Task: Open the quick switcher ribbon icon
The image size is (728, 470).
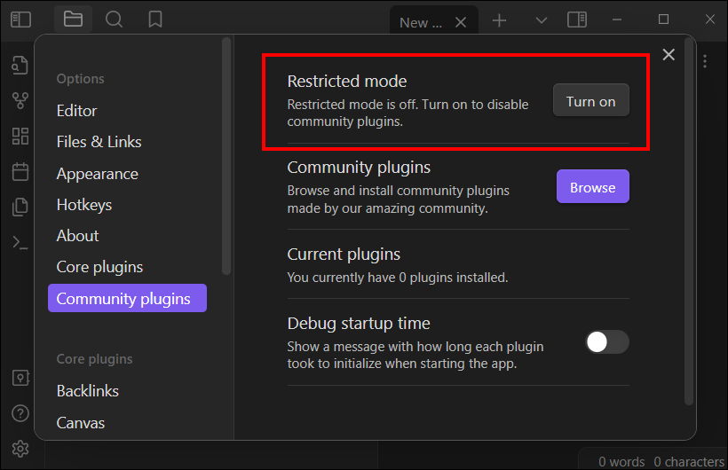Action: click(x=20, y=65)
